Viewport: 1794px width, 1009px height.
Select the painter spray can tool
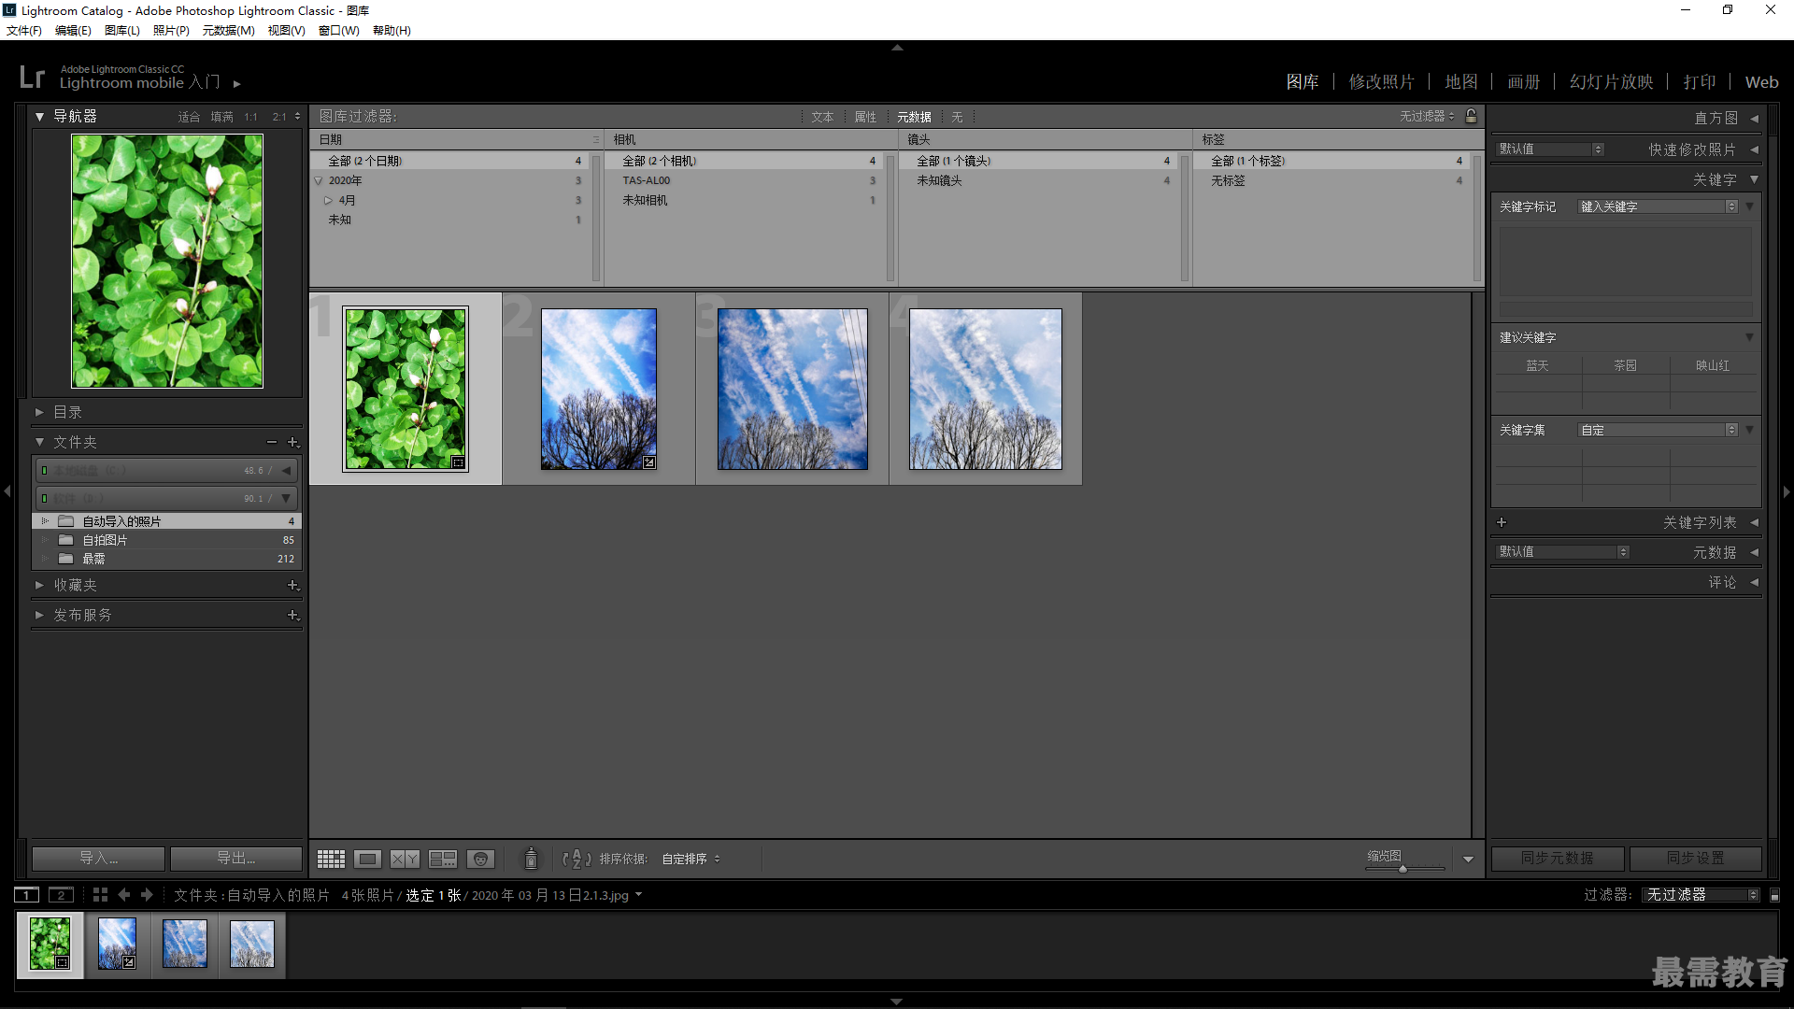(531, 859)
